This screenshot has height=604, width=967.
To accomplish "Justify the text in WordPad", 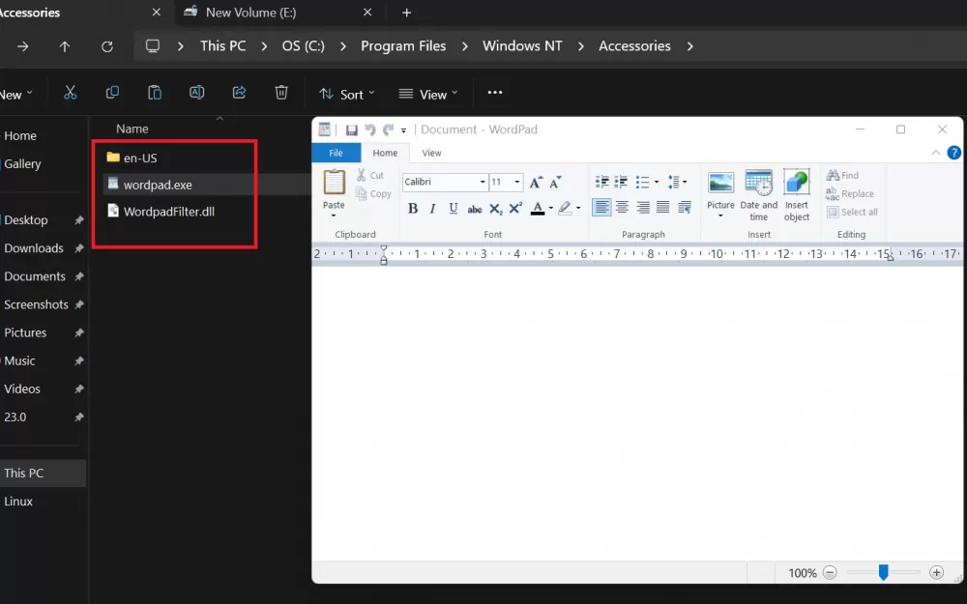I will (x=663, y=208).
